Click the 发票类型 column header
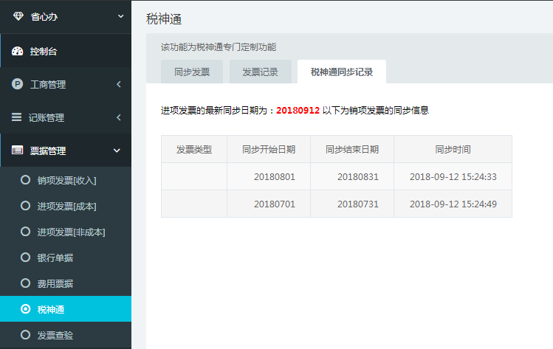The width and height of the screenshot is (553, 349). [194, 149]
